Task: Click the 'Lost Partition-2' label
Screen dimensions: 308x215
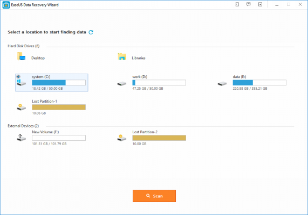Action: tap(145, 132)
